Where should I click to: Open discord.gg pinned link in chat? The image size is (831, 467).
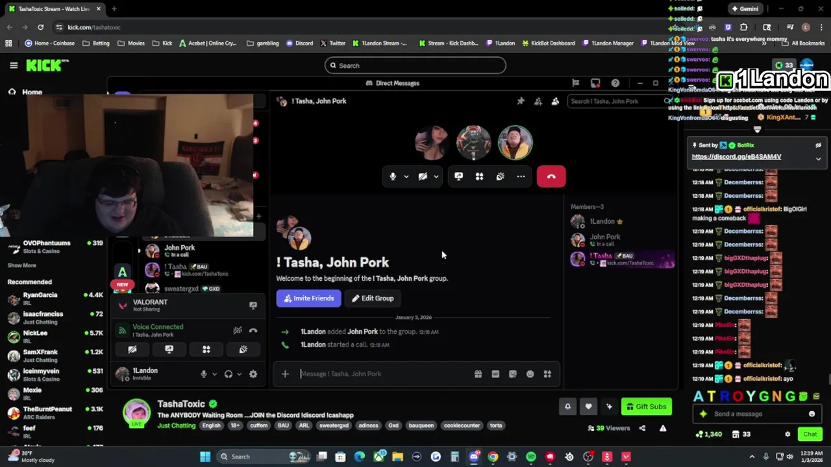point(736,156)
